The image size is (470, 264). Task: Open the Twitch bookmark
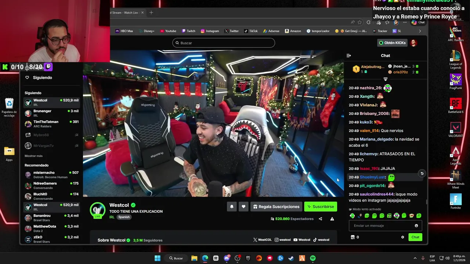pyautogui.click(x=188, y=31)
